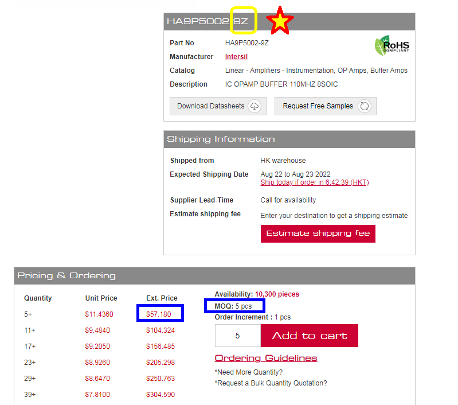This screenshot has height=405, width=458.
Task: Click the Call for availability text
Action: tap(288, 200)
